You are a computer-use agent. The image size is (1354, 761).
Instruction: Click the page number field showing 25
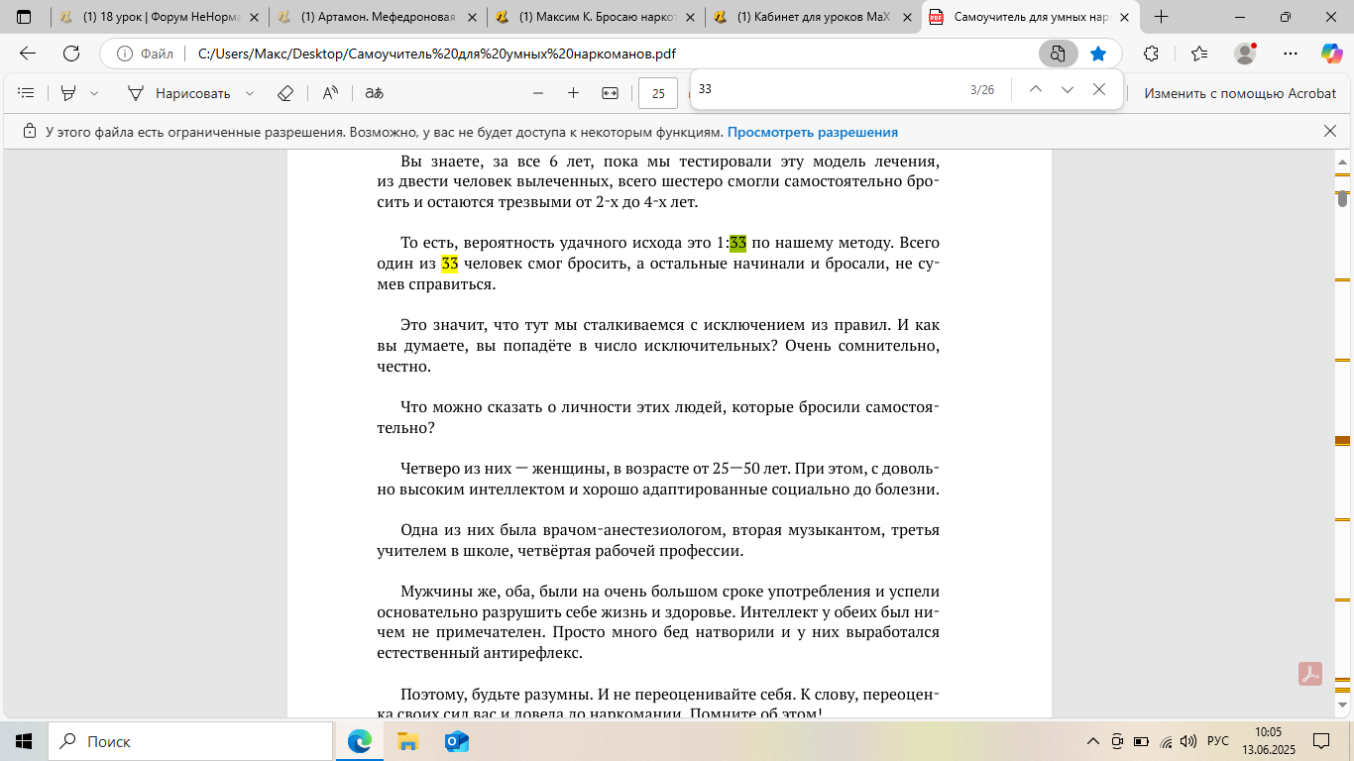point(658,93)
